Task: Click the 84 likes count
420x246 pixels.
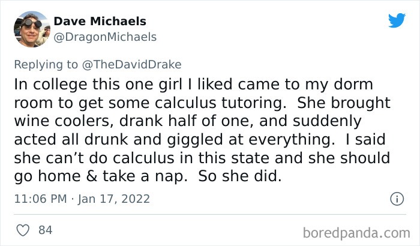Action: tap(45, 230)
